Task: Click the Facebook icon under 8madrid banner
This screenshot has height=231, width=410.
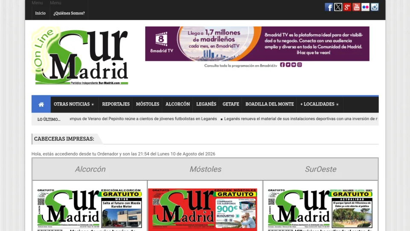Action: (x=282, y=65)
